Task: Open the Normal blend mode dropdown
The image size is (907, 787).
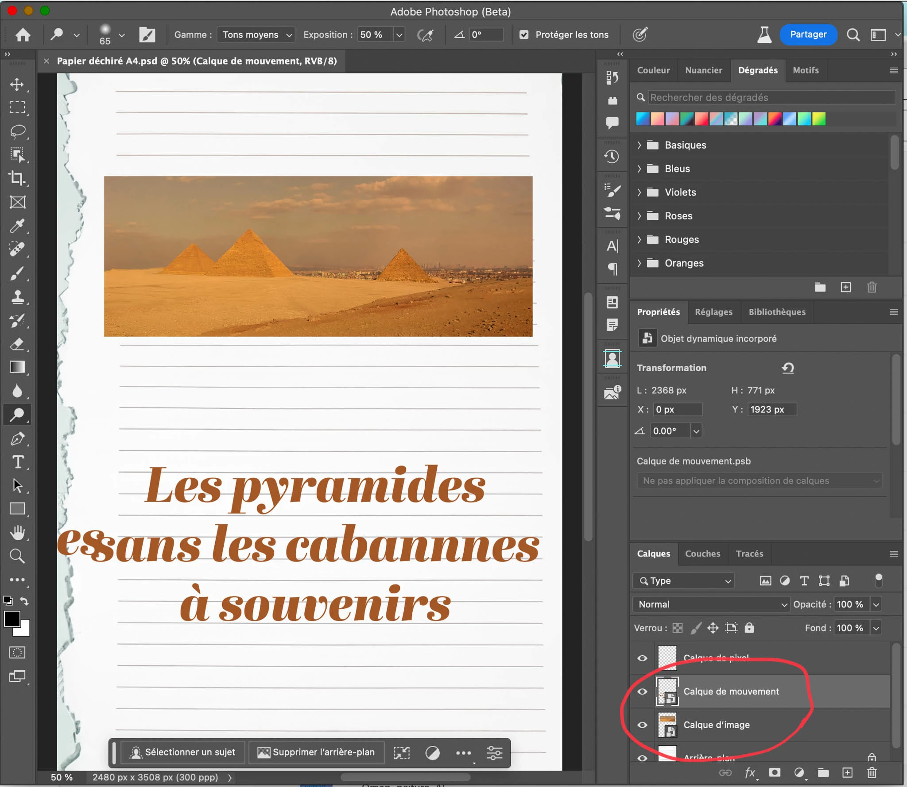Action: coord(711,604)
